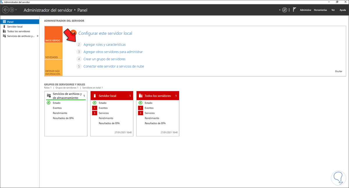Open the Servidor local tile header
Viewport: 349px width, 188px height.
click(x=112, y=96)
